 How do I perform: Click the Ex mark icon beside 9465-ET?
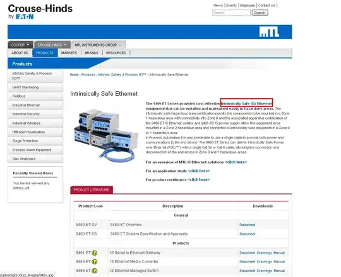coord(94,262)
